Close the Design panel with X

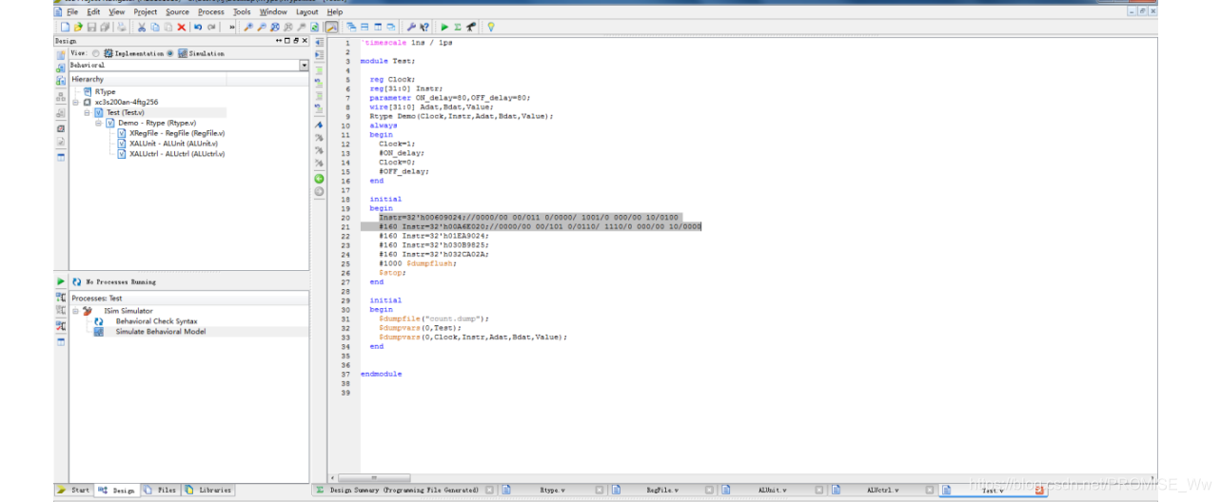[x=305, y=41]
